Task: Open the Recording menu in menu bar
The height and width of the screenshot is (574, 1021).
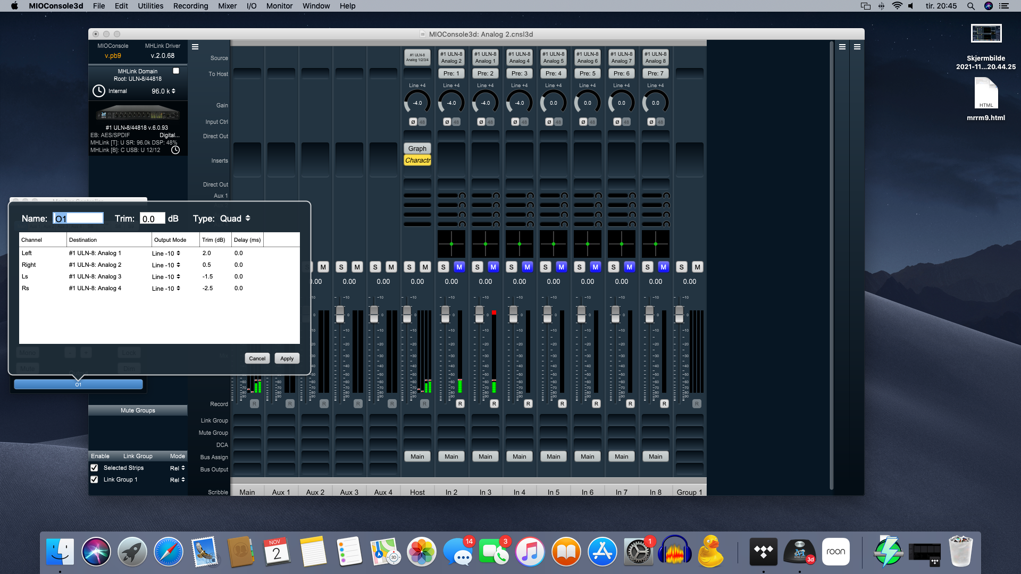Action: [x=190, y=6]
